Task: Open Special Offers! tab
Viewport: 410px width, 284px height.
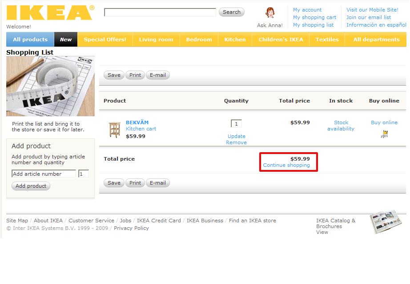Action: (x=105, y=39)
